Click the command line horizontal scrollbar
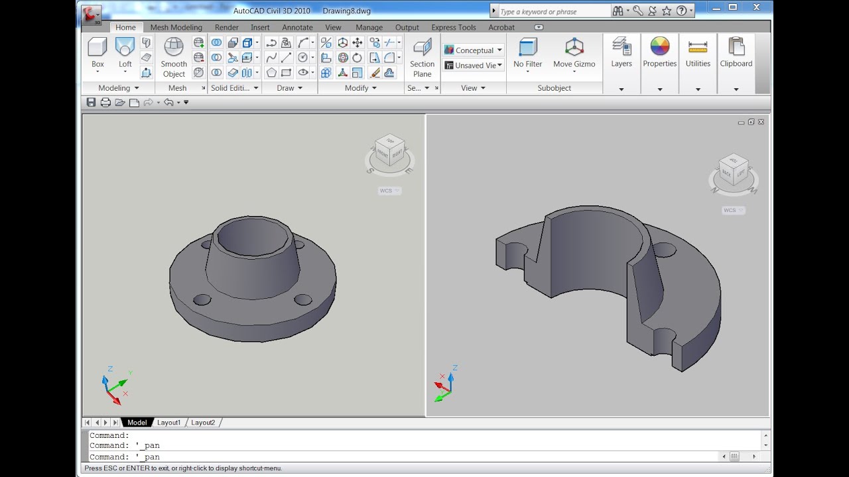The width and height of the screenshot is (849, 477). [739, 456]
